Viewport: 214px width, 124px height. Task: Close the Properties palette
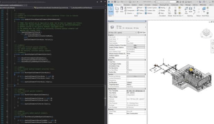tap(146, 21)
